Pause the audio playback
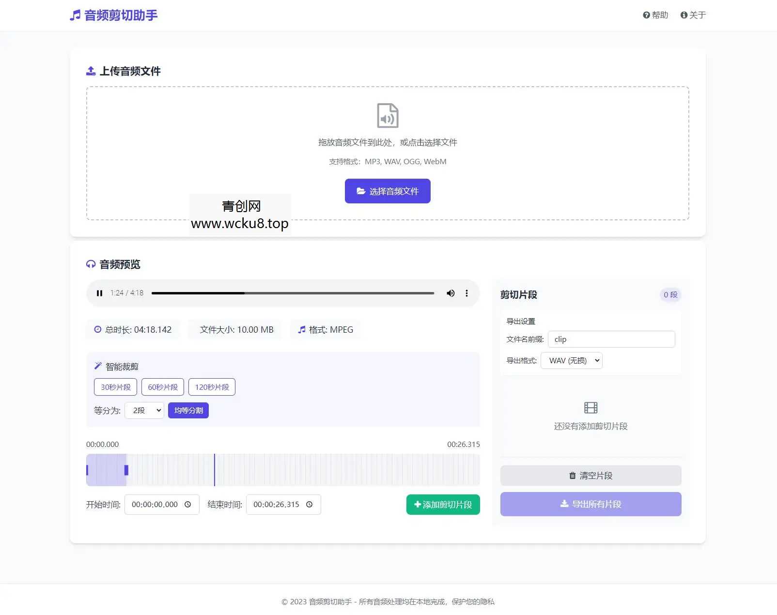Viewport: 777px width, 615px height. coord(99,293)
